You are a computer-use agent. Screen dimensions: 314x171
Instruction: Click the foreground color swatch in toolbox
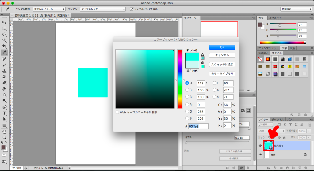tap(3, 147)
